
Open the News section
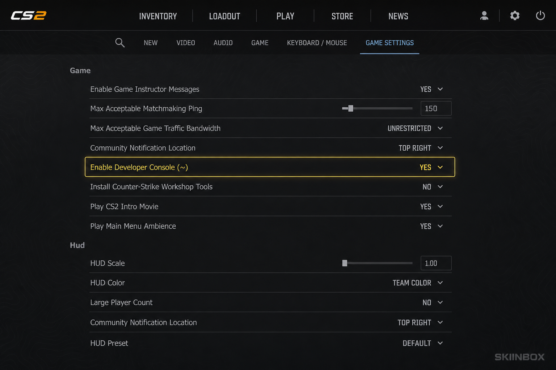(398, 16)
